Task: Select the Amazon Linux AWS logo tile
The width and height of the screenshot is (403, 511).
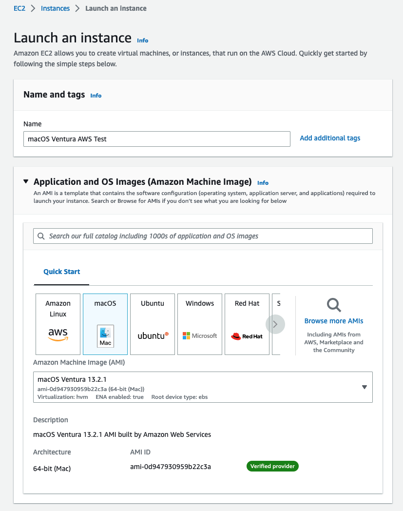Action: coord(58,324)
